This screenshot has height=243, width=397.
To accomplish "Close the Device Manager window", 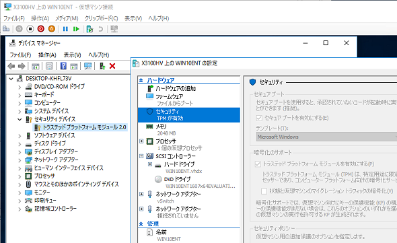I will point(347,43).
